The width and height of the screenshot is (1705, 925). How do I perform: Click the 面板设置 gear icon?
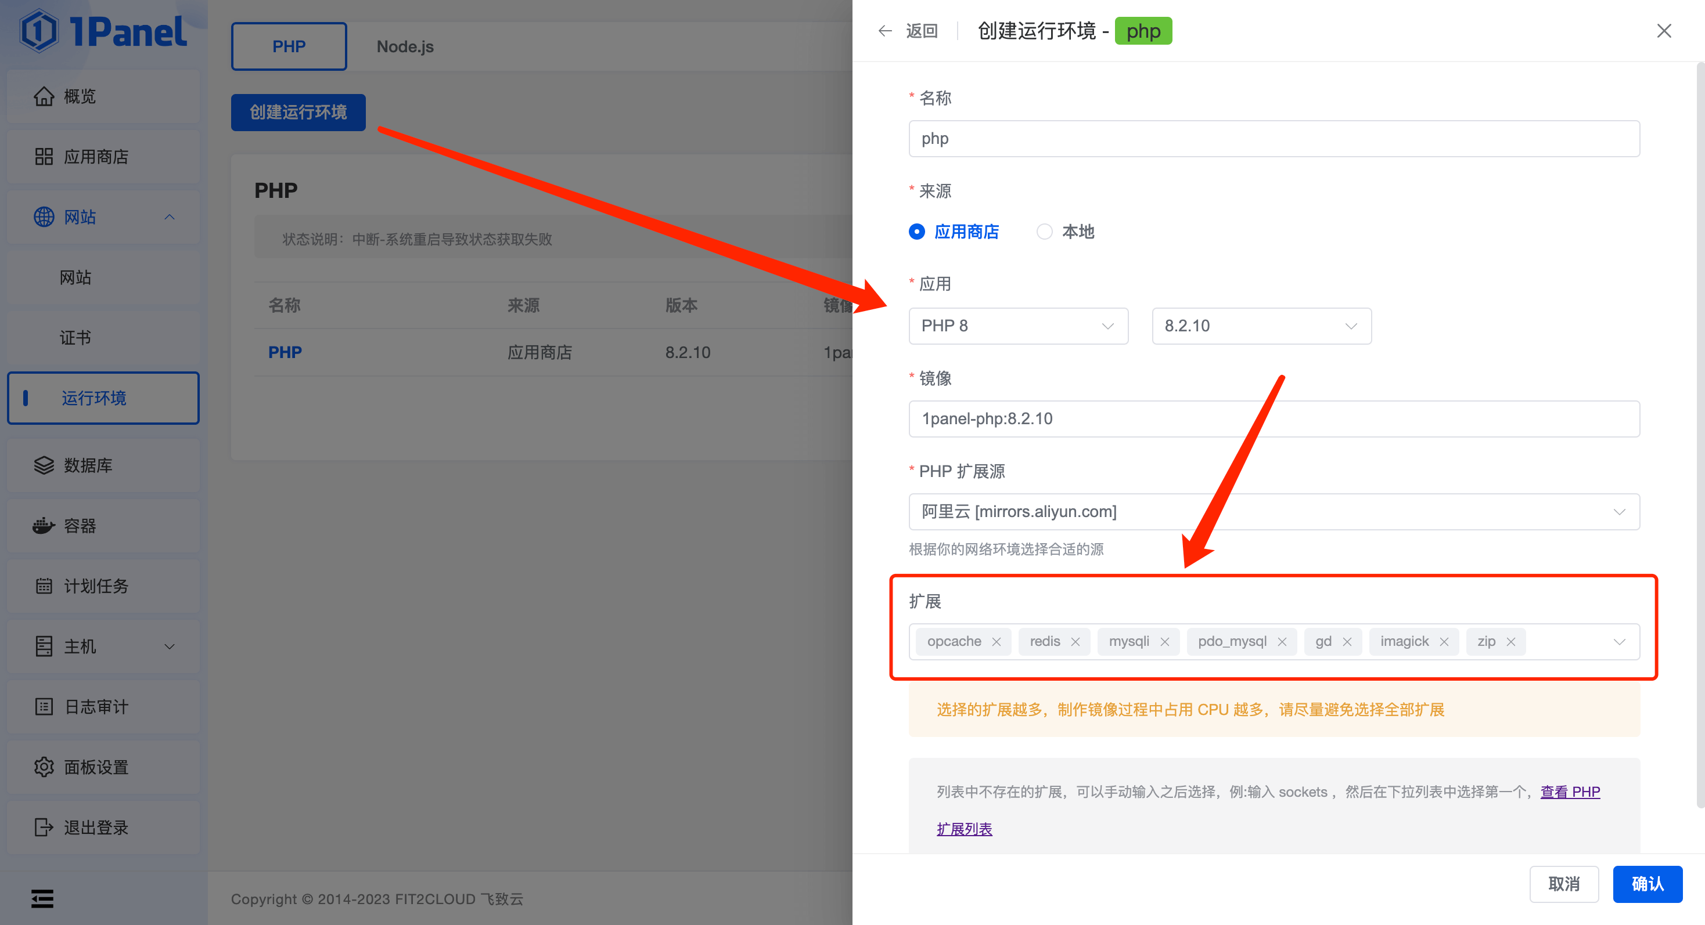(44, 767)
